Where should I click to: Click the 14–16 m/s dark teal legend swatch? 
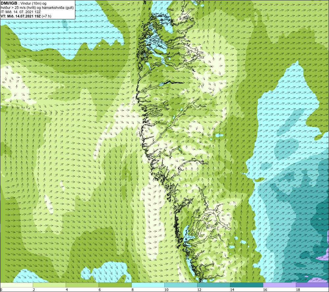click(x=246, y=285)
